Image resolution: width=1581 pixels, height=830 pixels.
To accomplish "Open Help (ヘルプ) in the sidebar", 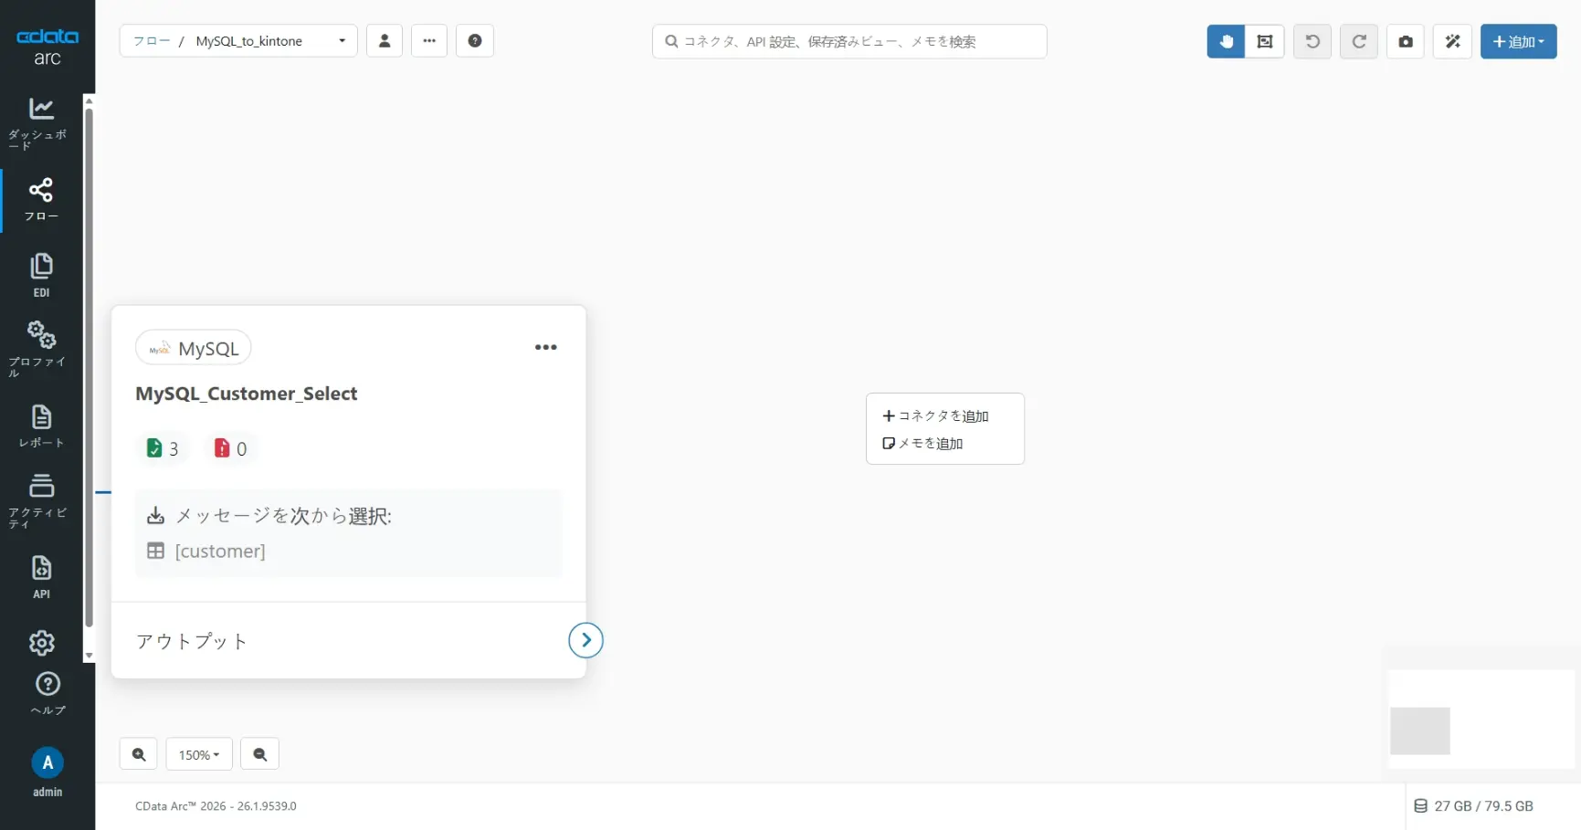I will 47,693.
